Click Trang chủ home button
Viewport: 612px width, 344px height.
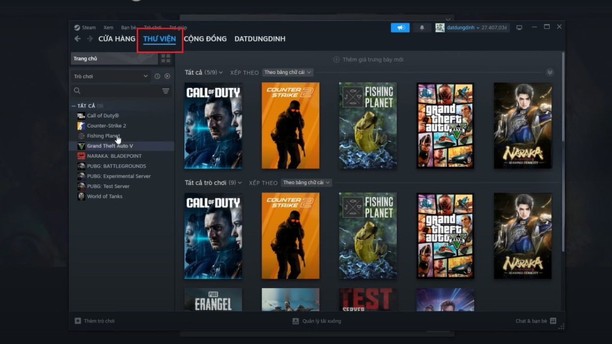(114, 59)
